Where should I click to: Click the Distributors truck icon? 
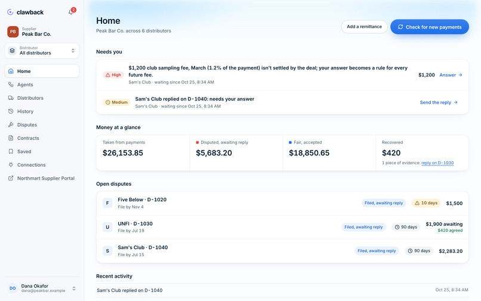11,98
